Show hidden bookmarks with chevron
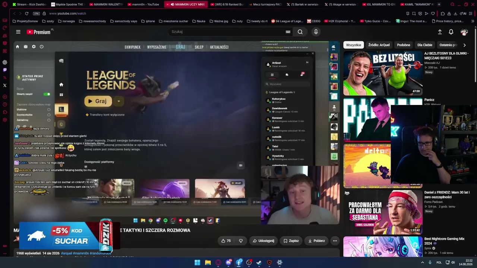 [473, 21]
